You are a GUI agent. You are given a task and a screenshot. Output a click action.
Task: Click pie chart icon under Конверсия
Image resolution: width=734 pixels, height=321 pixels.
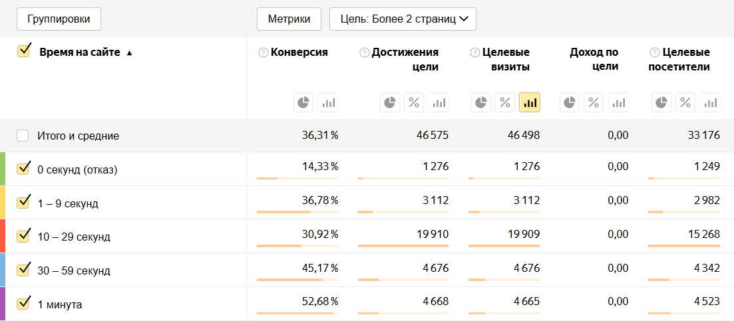[303, 102]
